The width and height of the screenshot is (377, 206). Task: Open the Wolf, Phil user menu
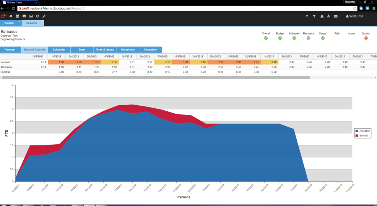click(x=354, y=16)
